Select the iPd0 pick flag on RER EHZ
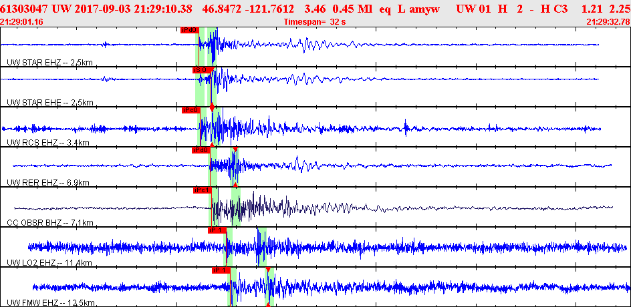This screenshot has width=631, height=307. point(201,150)
